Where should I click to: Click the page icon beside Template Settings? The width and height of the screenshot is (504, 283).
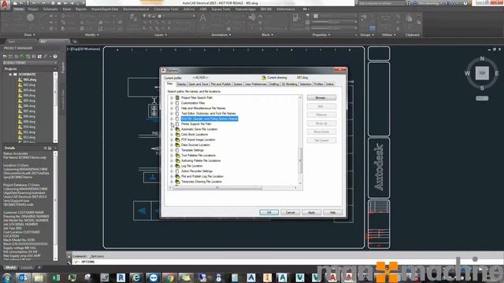pos(177,150)
